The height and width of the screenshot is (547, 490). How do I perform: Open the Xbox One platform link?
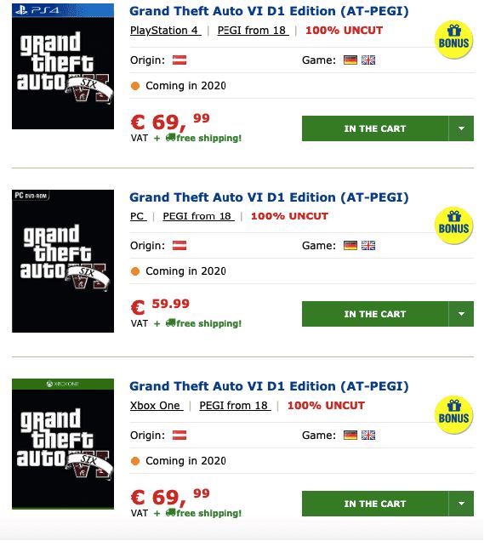click(157, 406)
